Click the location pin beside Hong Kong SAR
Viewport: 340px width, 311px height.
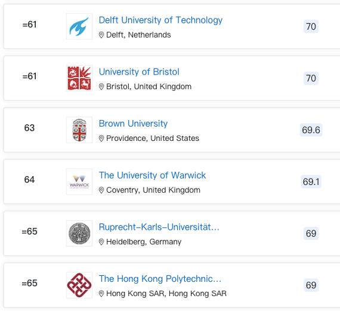101,294
